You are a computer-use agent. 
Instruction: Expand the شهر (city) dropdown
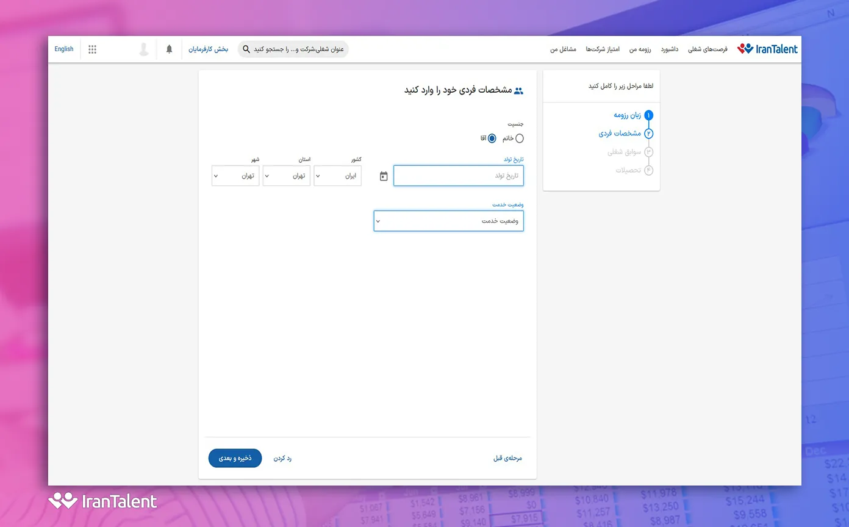point(235,176)
